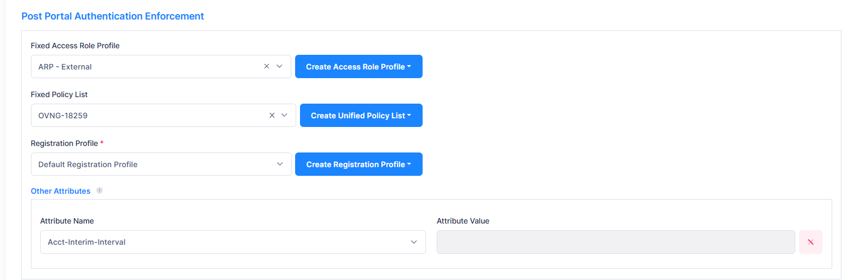Expand Fixed Policy List dropdown arrow
Screen dimensions: 849x280
pos(284,115)
